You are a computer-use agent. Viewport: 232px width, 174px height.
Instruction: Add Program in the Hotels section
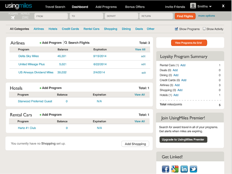(x=50, y=88)
